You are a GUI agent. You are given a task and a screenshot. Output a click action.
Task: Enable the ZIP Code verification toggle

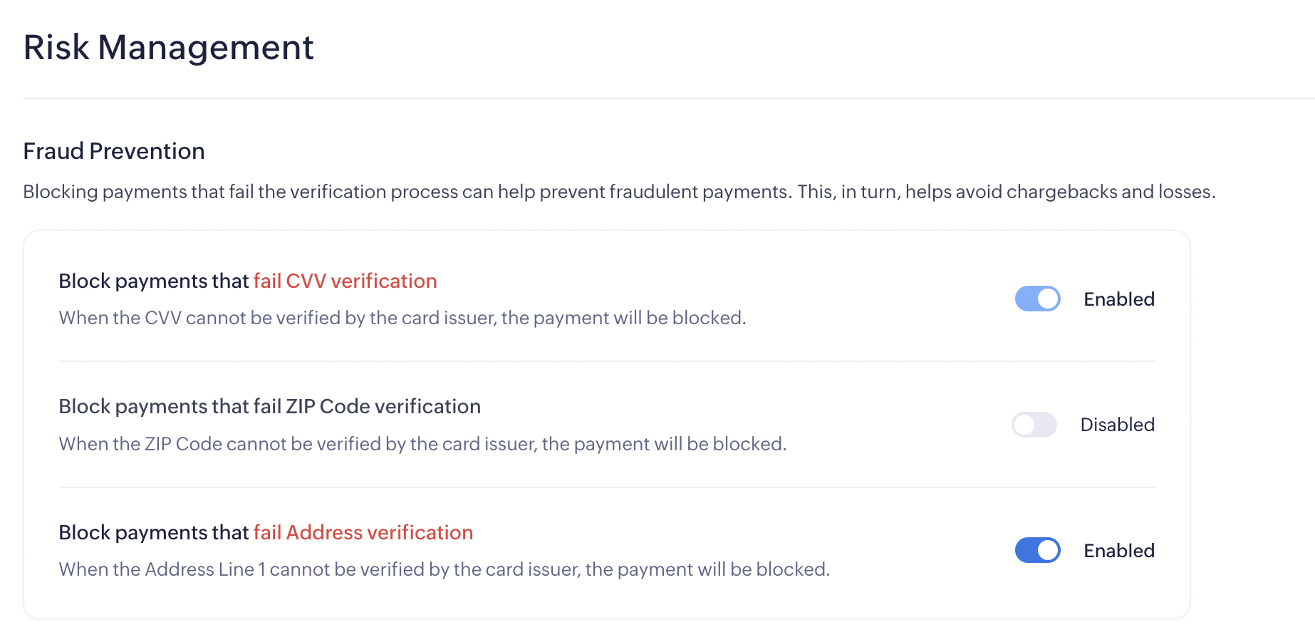tap(1034, 425)
